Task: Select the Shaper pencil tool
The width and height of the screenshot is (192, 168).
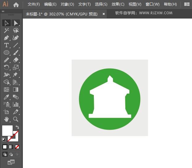Action: coord(6,60)
